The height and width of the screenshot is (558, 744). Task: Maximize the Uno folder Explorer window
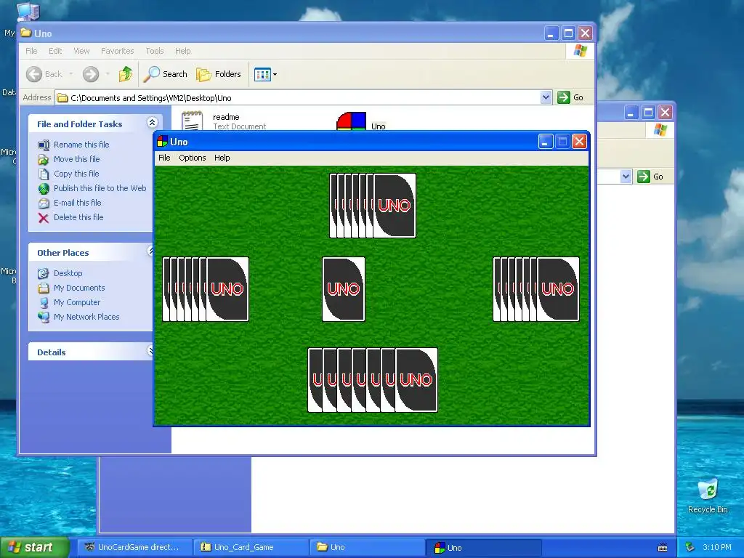point(568,33)
